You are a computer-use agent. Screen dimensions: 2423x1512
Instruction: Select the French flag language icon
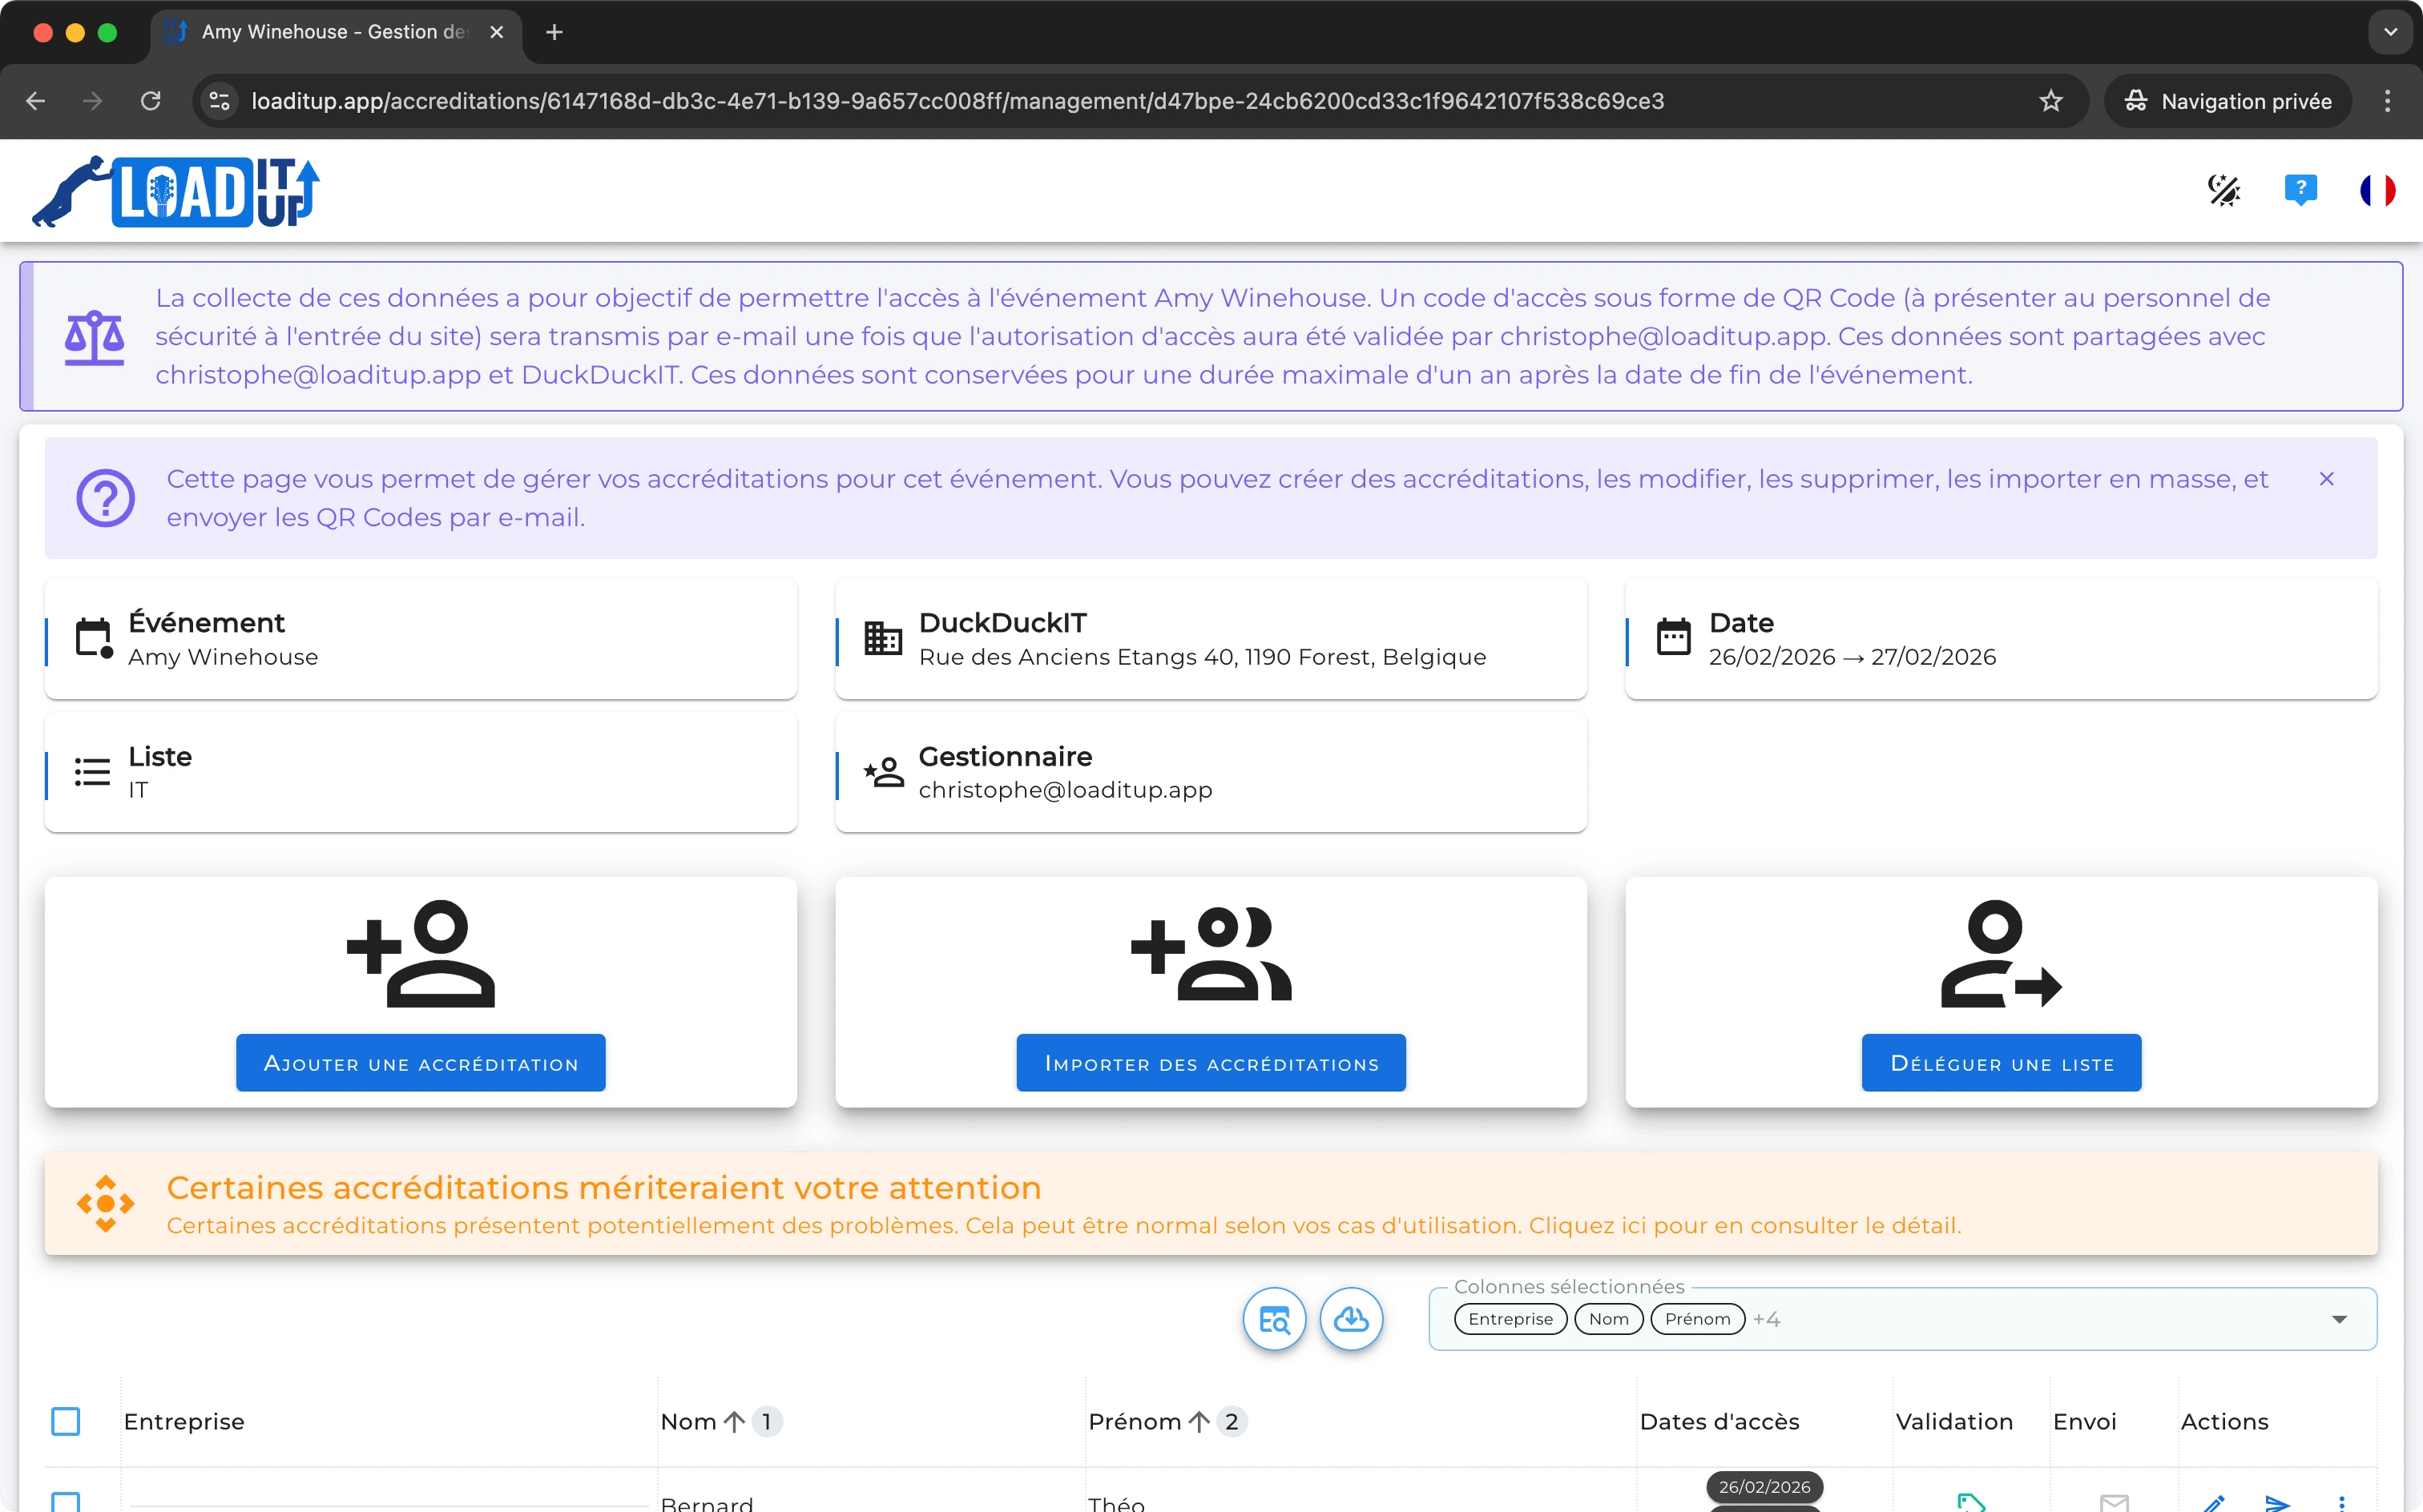[2378, 190]
